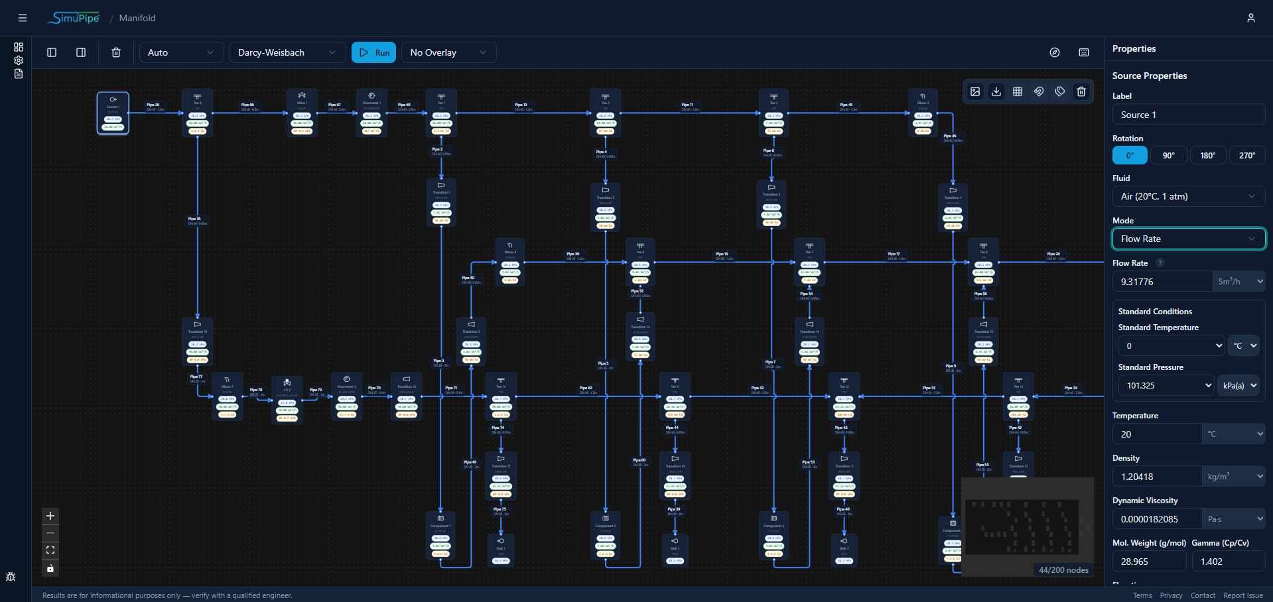Open the hamburger menu beside the SimuPipe logo
This screenshot has width=1273, height=602.
(x=23, y=18)
